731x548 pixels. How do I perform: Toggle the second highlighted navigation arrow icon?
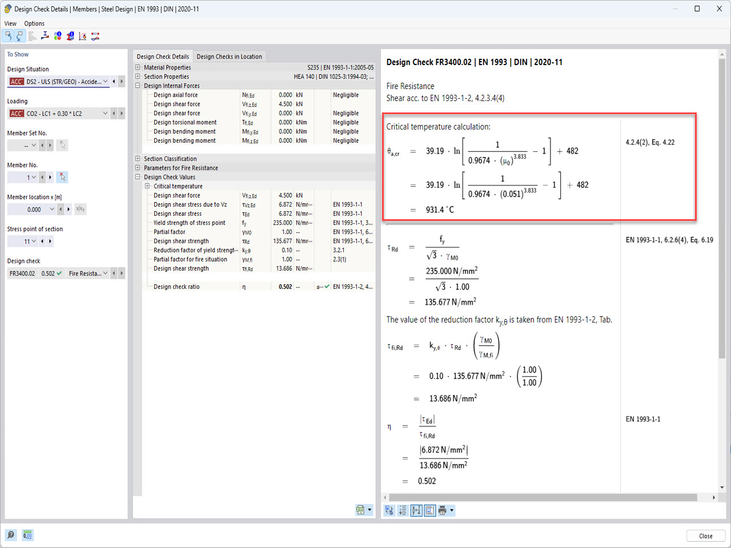coord(19,35)
